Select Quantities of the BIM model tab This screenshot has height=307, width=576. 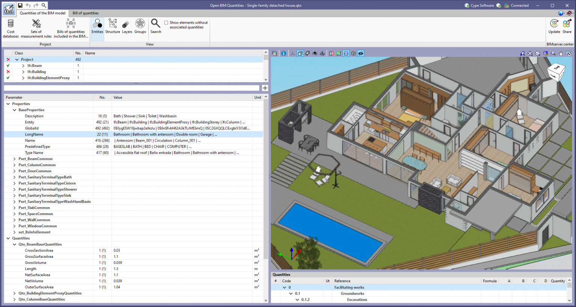coord(42,13)
